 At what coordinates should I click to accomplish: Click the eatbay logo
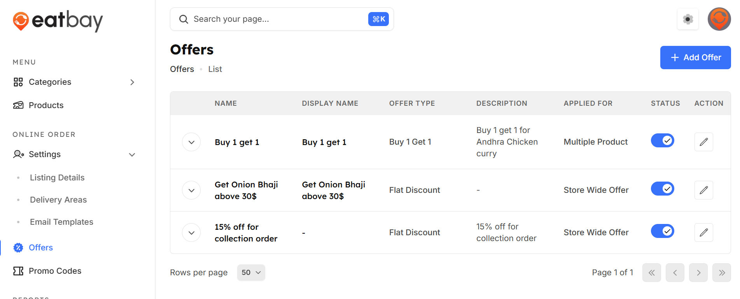point(58,21)
